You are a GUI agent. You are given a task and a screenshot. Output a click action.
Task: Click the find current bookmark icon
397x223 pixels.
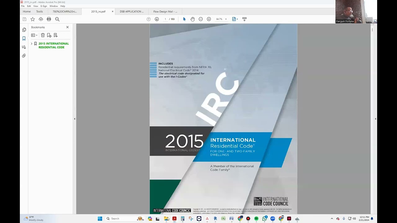pyautogui.click(x=56, y=35)
